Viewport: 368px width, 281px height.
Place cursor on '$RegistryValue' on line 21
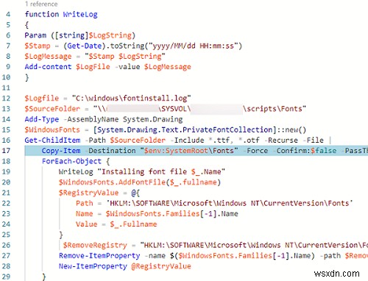[88, 193]
